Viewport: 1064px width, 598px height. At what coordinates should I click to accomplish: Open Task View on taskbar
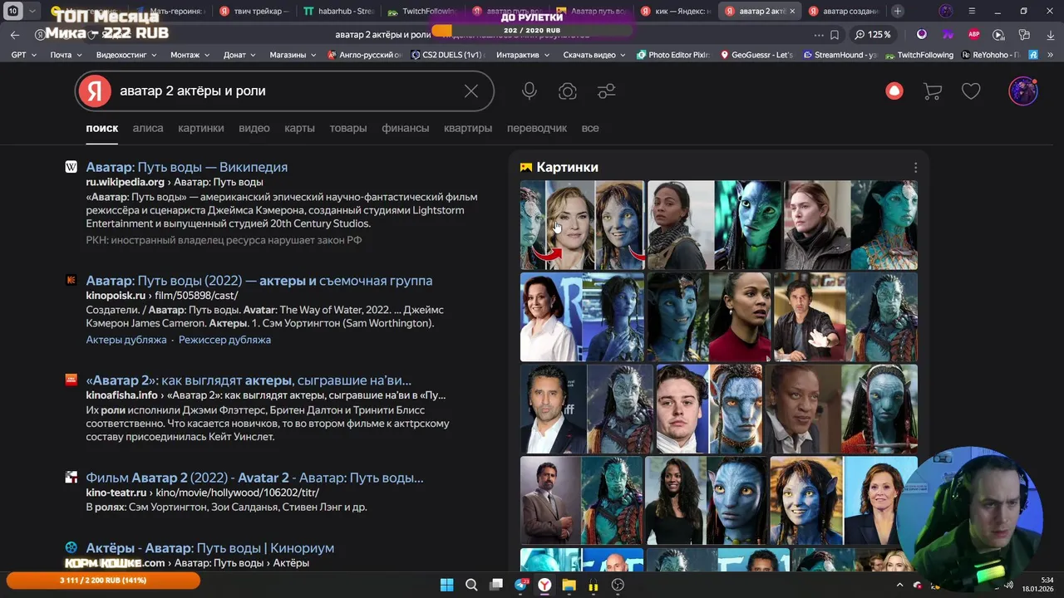pos(496,585)
